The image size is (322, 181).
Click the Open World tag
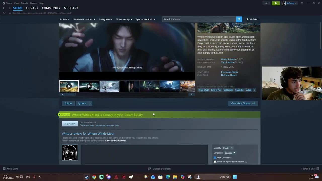tap(204, 90)
